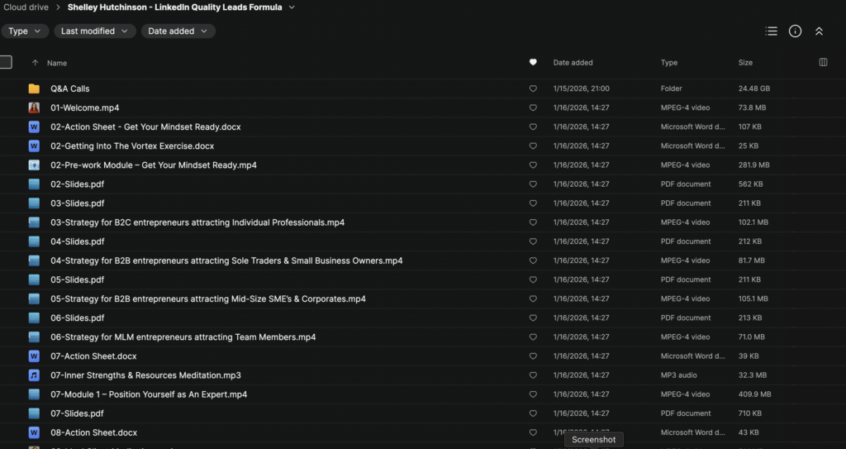Open the Date added filter dropdown
The width and height of the screenshot is (846, 449).
pos(178,31)
